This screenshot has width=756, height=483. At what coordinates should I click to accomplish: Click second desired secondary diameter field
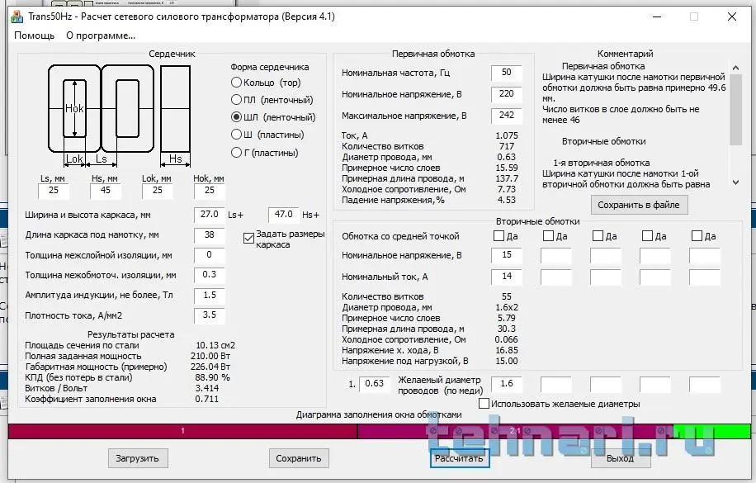556,384
